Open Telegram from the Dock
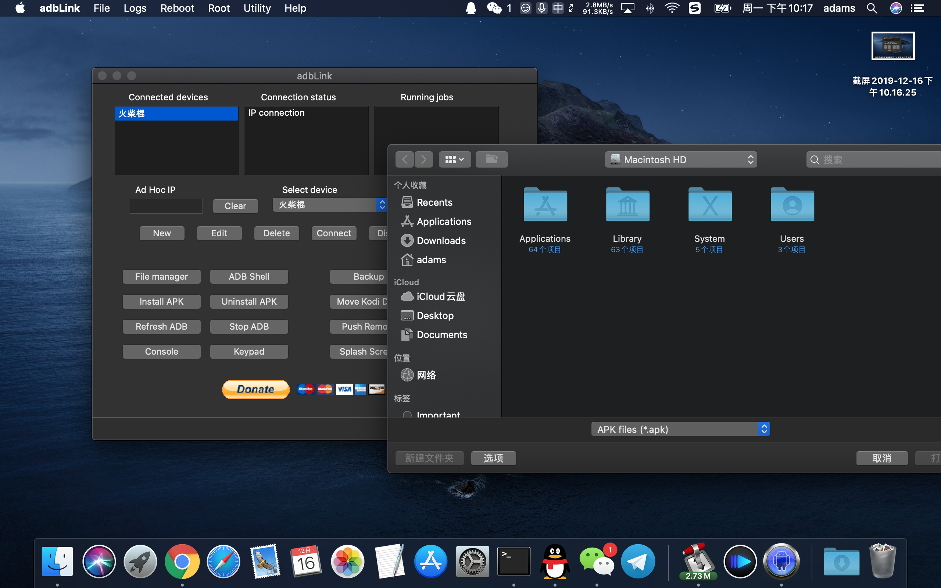This screenshot has height=588, width=941. [x=638, y=562]
